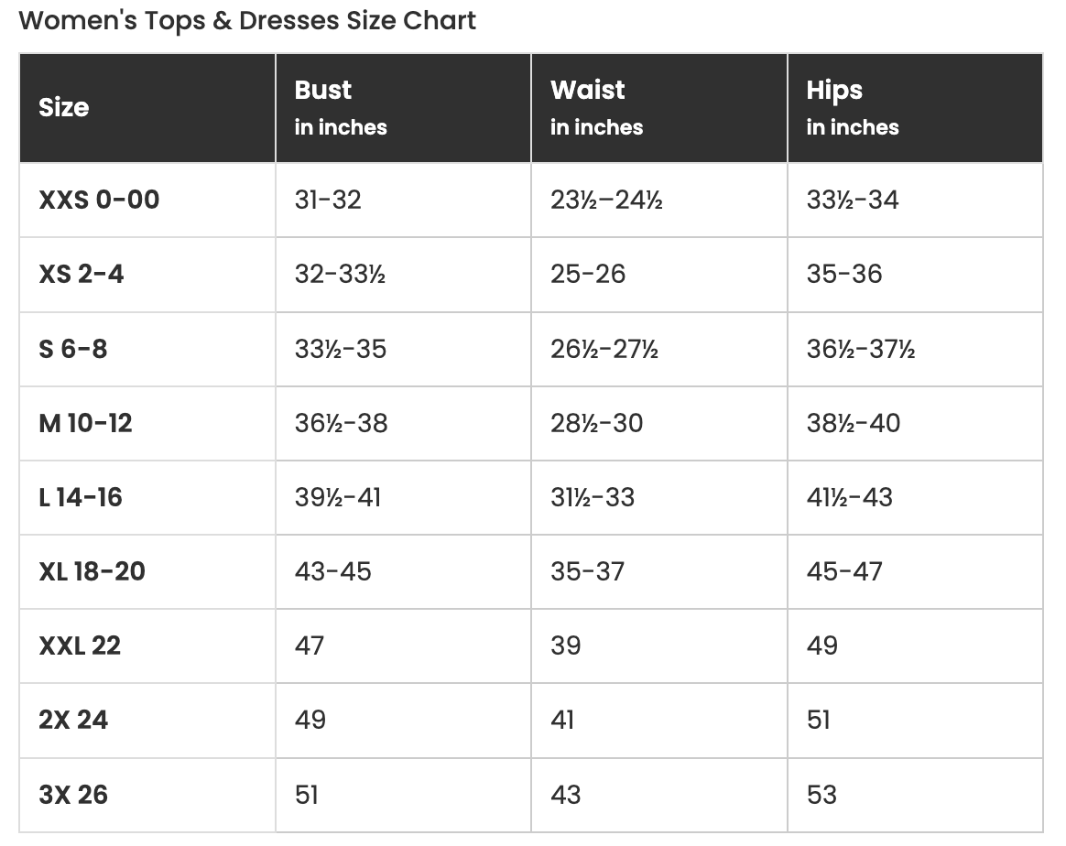Viewport: 1066px width, 846px height.
Task: Select the M 10-12 size label
Action: [86, 423]
